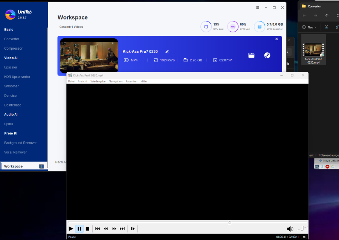The width and height of the screenshot is (339, 240).
Task: Stop video playback with the Stop button
Action: [87, 229]
